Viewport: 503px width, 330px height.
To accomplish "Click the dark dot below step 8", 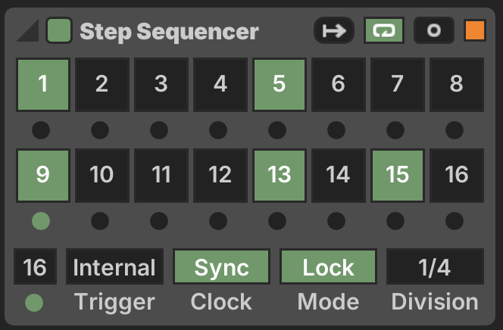I will [455, 130].
